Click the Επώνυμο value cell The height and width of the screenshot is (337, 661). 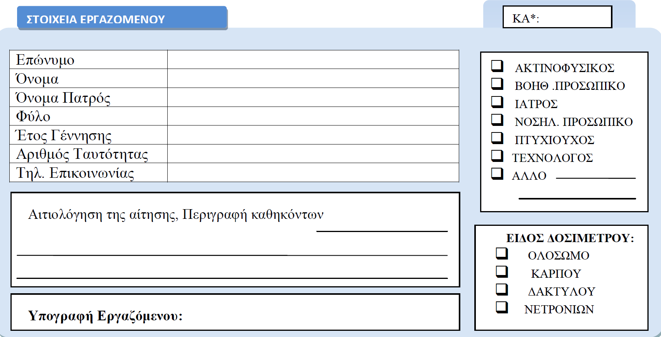click(313, 59)
